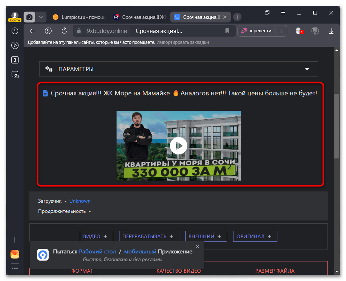Close the active Срочная акция tab
This screenshot has height=281, width=346.
[225, 17]
